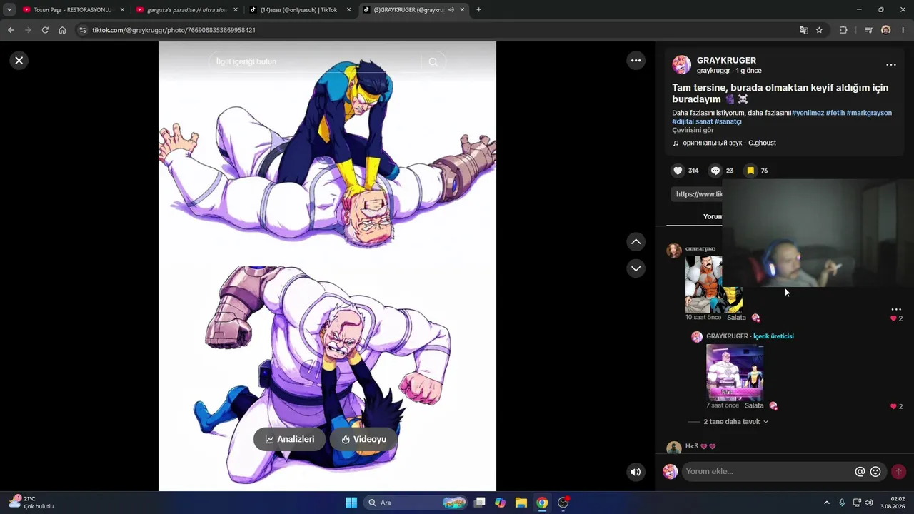
Task: Go to the browser home page
Action: click(62, 30)
